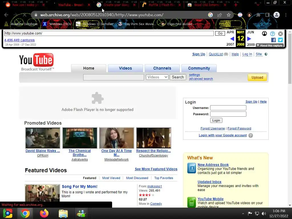Show Top Favorites featured videos

[x=164, y=178]
